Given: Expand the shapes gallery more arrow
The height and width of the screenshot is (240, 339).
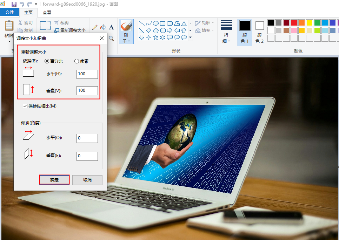Looking at the screenshot, I should point(191,37).
